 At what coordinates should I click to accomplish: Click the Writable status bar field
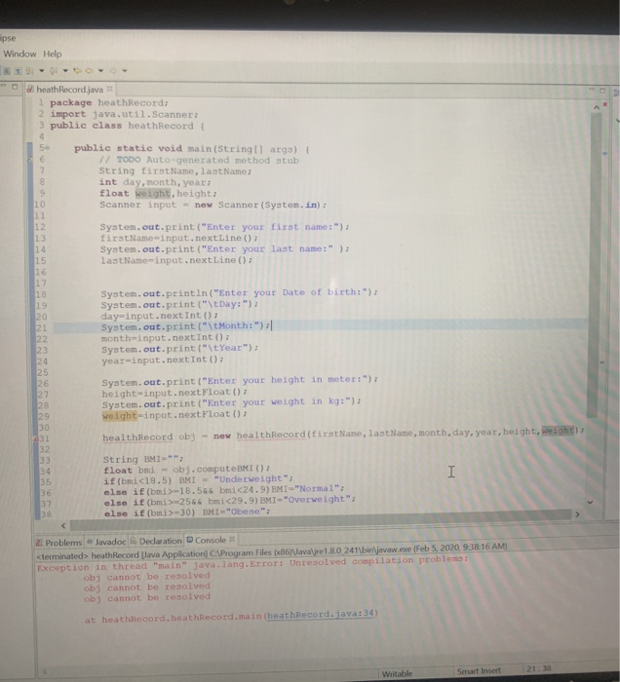(397, 674)
